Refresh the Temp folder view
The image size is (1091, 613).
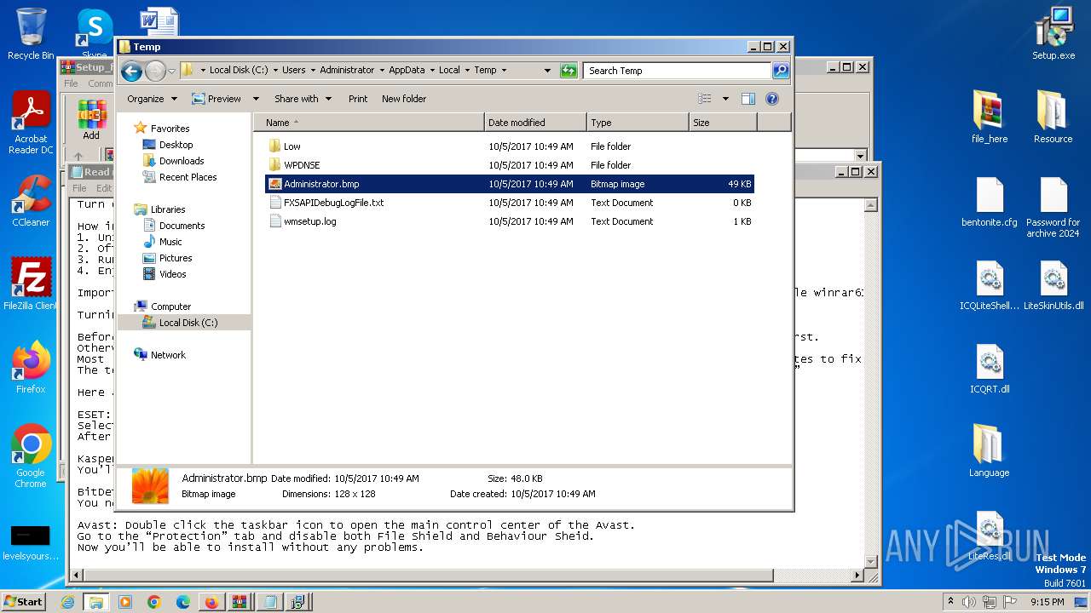569,71
